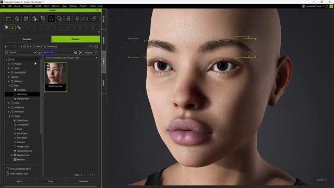Viewport: 334px width, 188px height.
Task: Click the refresh icon near Available Points
Action: coord(327,6)
